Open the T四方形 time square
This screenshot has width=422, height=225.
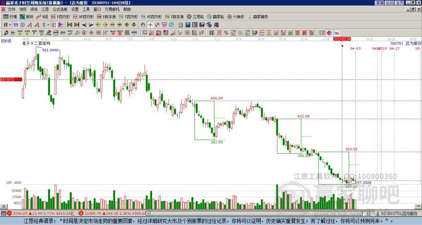point(129,16)
